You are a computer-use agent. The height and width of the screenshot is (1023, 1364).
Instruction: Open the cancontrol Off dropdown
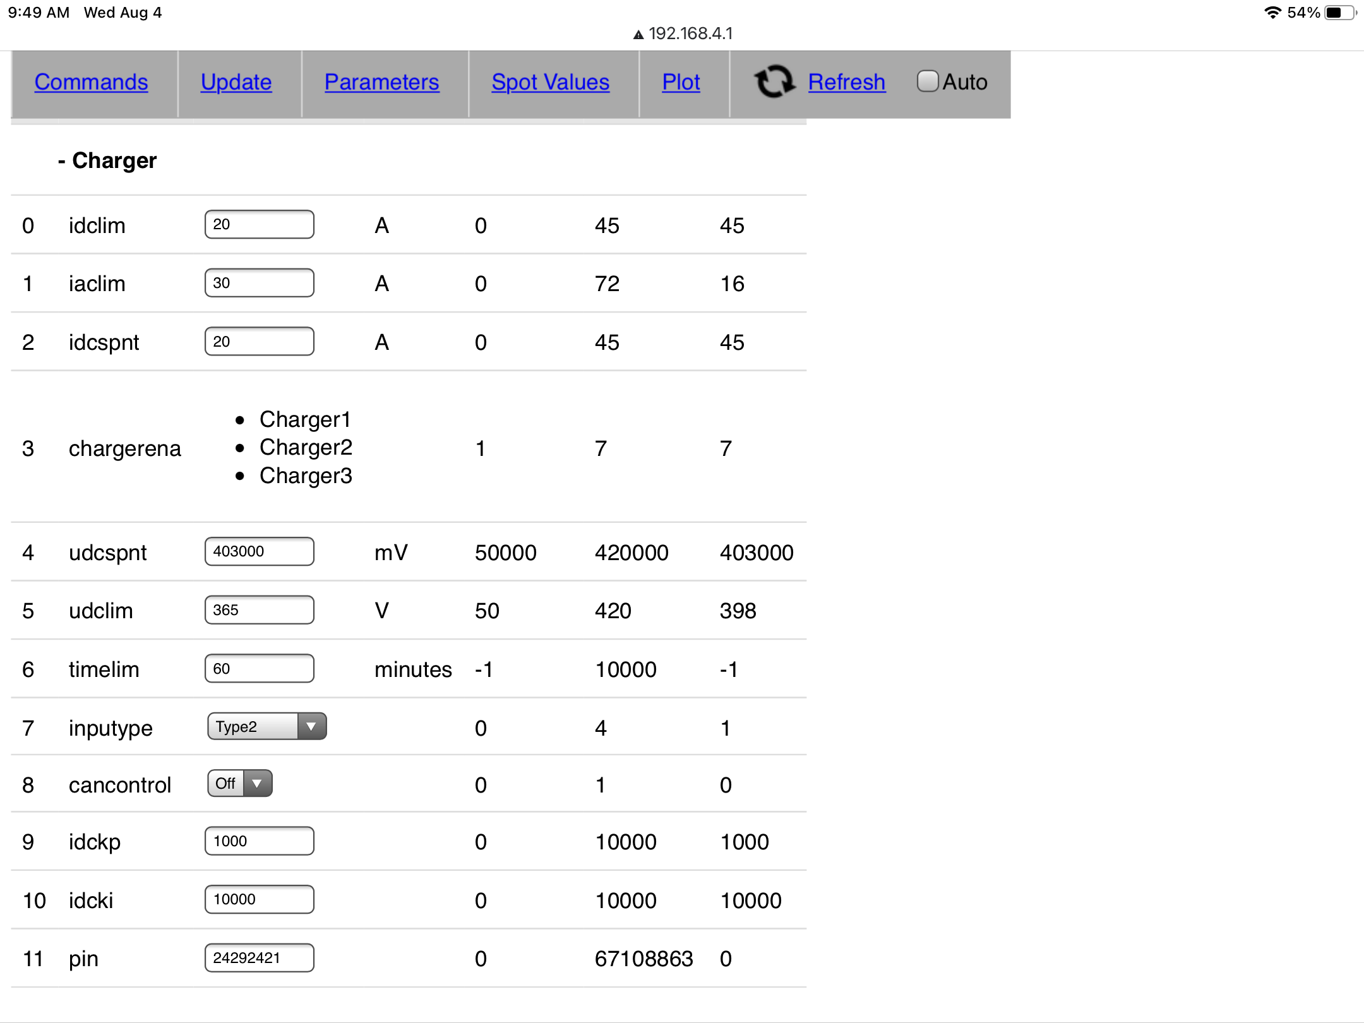coord(240,784)
